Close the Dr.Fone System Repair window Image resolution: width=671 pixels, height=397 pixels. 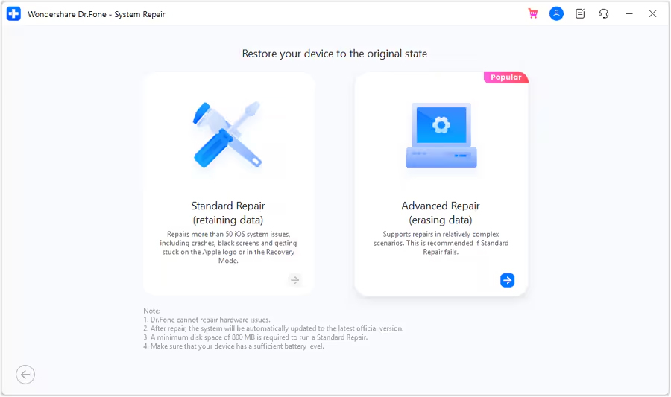pos(653,14)
